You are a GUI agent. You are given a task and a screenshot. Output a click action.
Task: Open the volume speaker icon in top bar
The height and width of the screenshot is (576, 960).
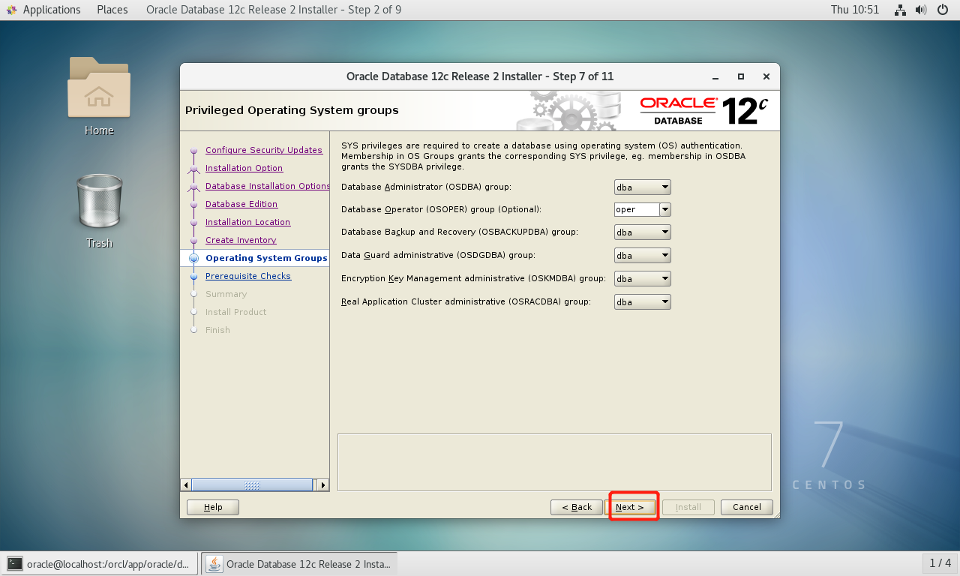[x=920, y=10]
